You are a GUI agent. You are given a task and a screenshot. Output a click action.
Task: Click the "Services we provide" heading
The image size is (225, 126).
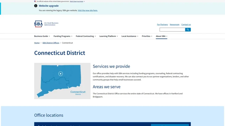[x=111, y=66]
